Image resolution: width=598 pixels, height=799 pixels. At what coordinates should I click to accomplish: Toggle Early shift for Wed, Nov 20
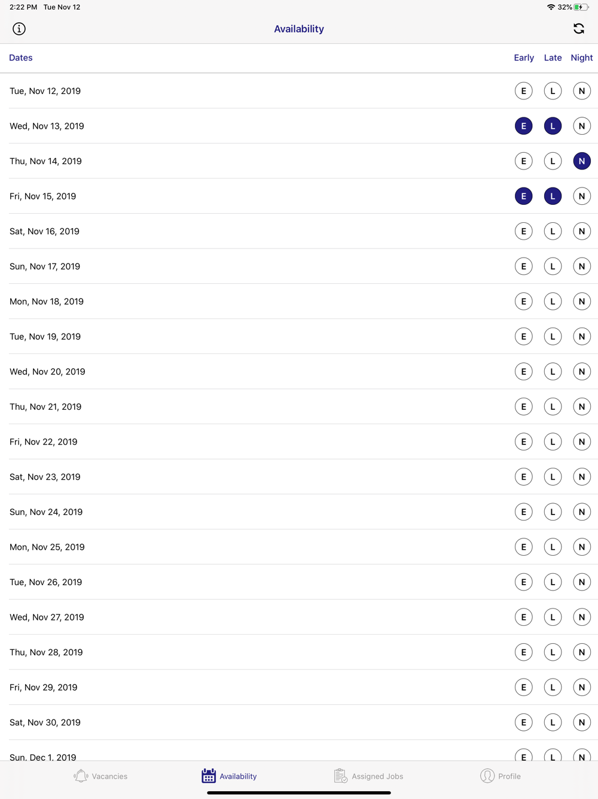click(x=524, y=371)
